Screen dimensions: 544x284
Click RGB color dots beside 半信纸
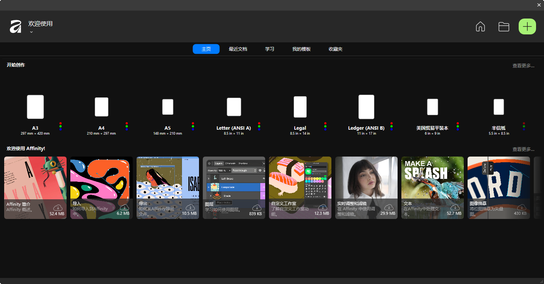(x=524, y=126)
